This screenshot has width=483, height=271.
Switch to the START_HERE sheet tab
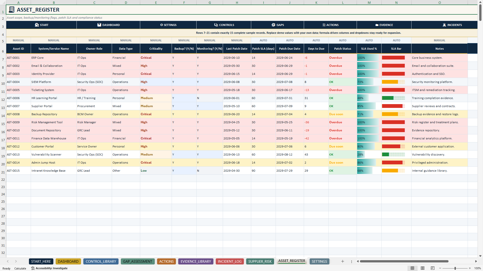pos(41,261)
